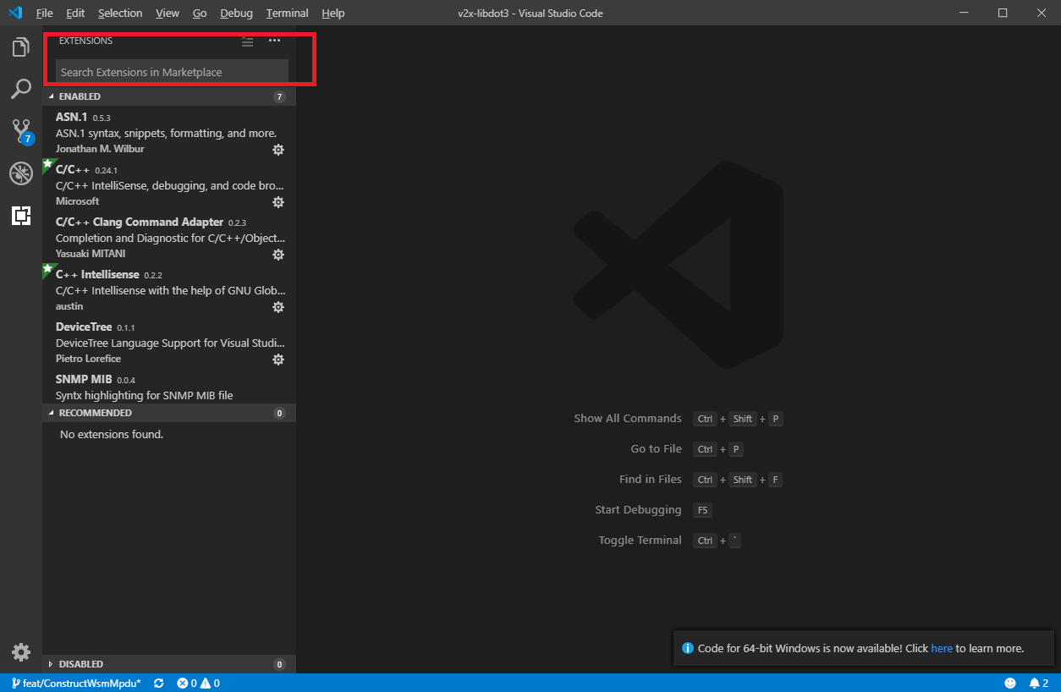Click the Search Extensions in Marketplace field
The width and height of the screenshot is (1061, 692).
click(173, 72)
